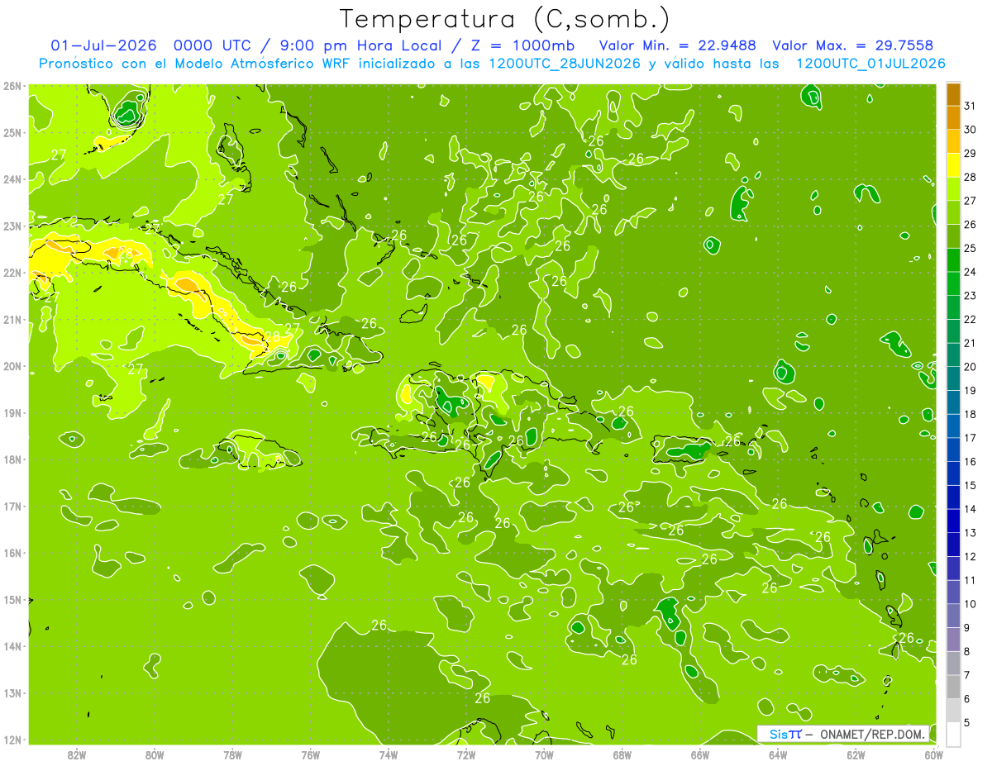
Task: Click the 78W longitude label
Action: pyautogui.click(x=232, y=754)
